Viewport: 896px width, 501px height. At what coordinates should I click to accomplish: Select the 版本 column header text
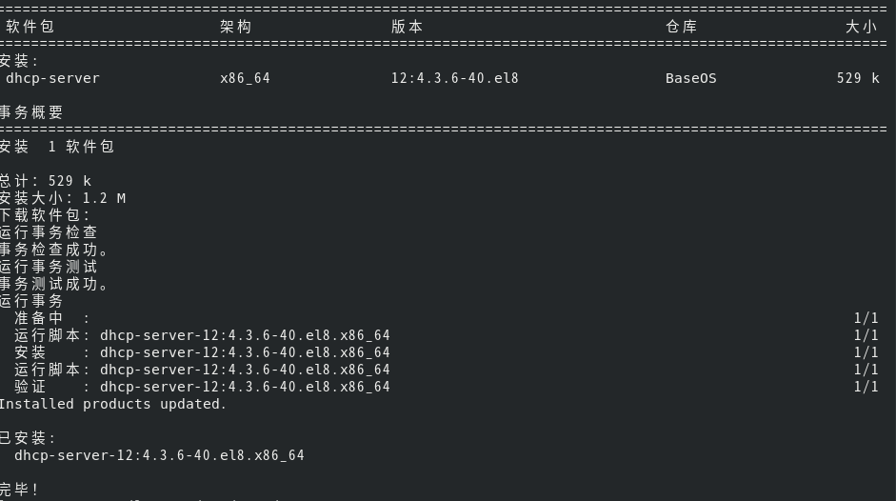pyautogui.click(x=407, y=27)
